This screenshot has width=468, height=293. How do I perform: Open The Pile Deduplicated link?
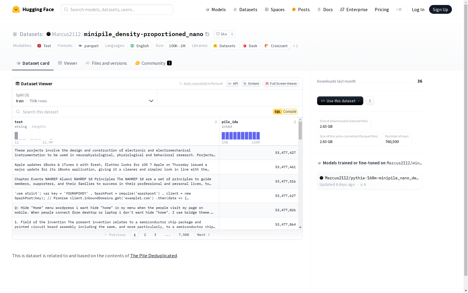click(x=154, y=255)
